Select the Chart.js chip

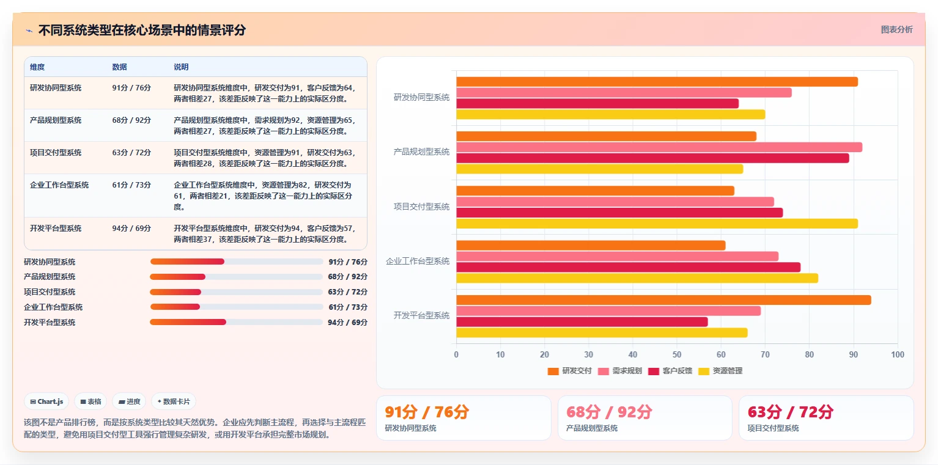(47, 401)
